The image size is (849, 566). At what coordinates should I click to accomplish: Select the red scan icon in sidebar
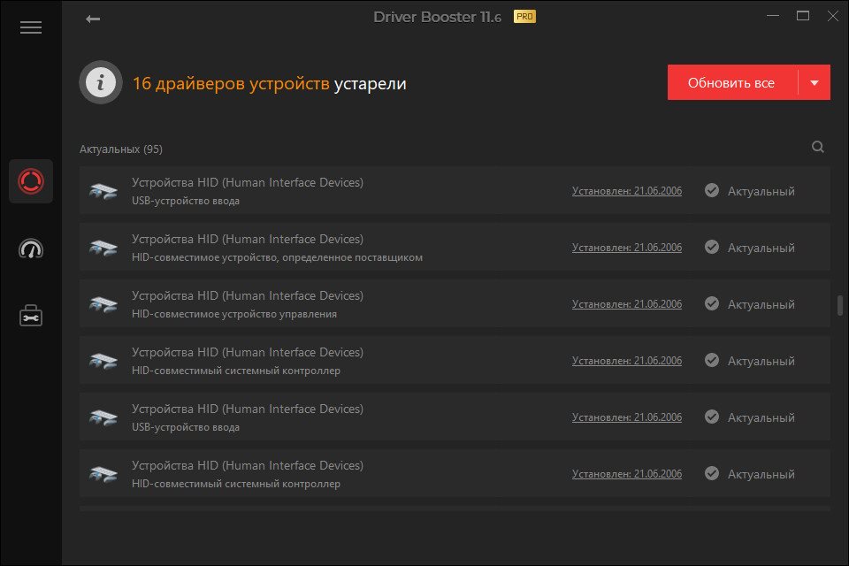pyautogui.click(x=31, y=181)
